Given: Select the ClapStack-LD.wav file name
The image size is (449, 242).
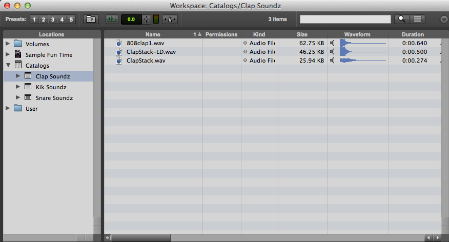Looking at the screenshot, I should (151, 52).
